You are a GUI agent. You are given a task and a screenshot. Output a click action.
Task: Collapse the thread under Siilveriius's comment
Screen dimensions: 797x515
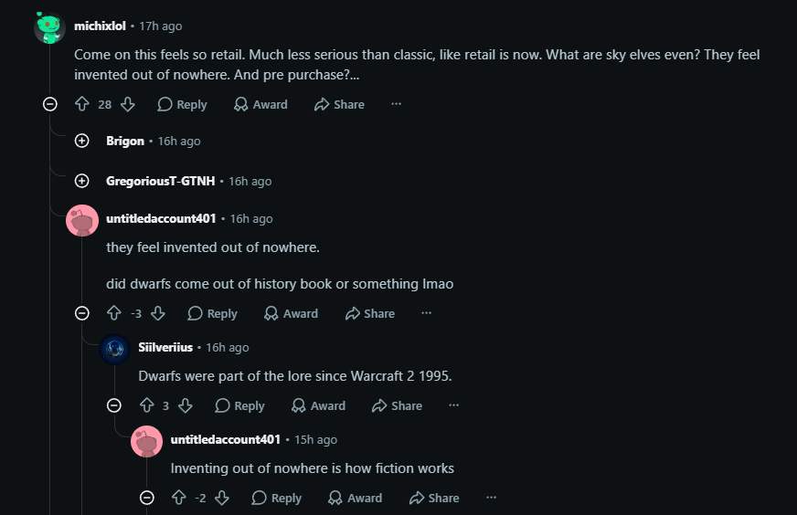[x=114, y=405]
